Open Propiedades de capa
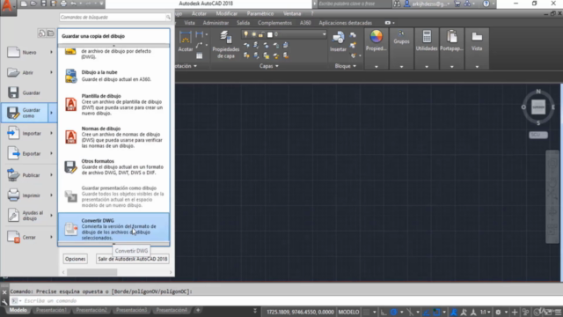 [x=225, y=44]
